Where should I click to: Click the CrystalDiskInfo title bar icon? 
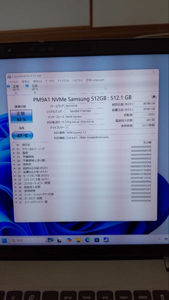(9, 77)
